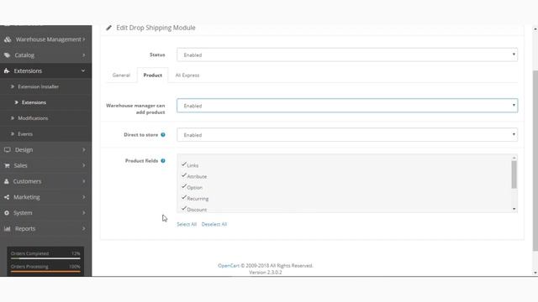The image size is (538, 302).
Task: Click the Product fields list scroll-down arrow
Action: (514, 209)
